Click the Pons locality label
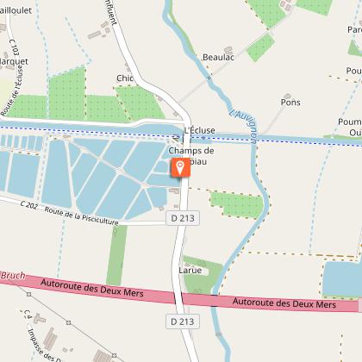 (x=290, y=103)
